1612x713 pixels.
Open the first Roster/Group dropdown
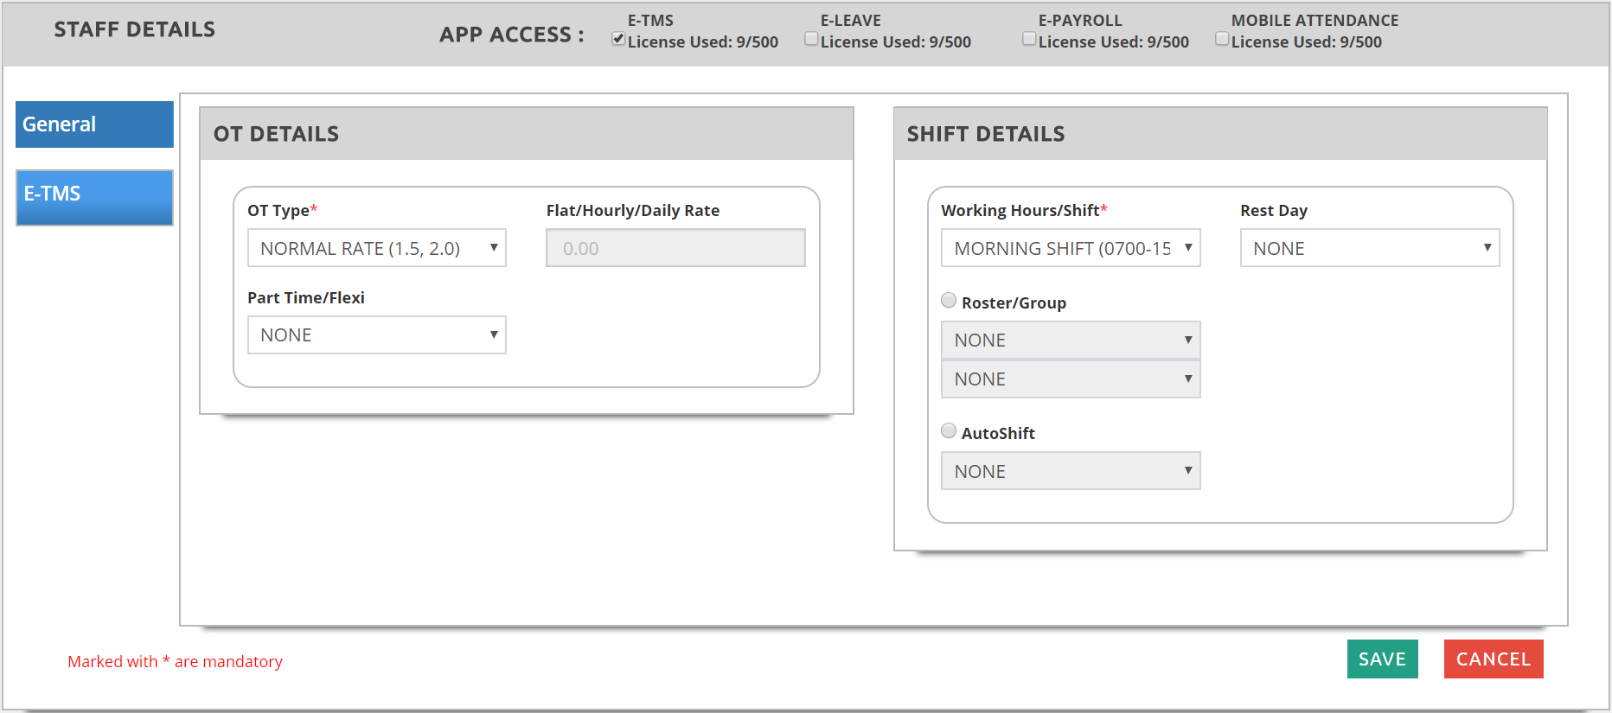click(x=1071, y=341)
